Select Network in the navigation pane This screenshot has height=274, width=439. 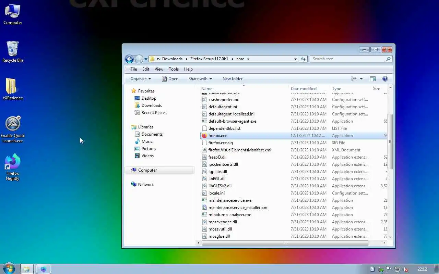pos(146,185)
